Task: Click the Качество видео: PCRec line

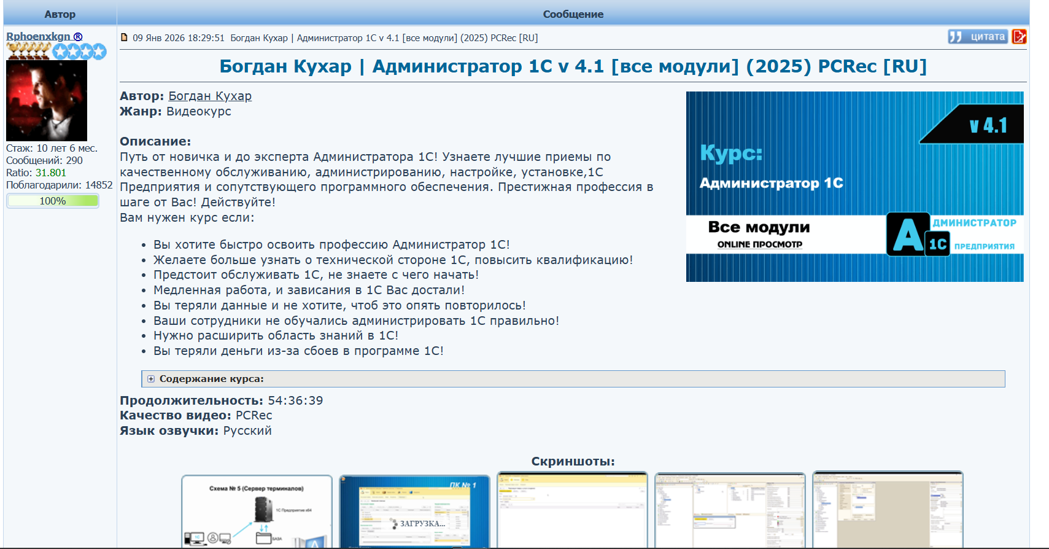Action: (196, 415)
